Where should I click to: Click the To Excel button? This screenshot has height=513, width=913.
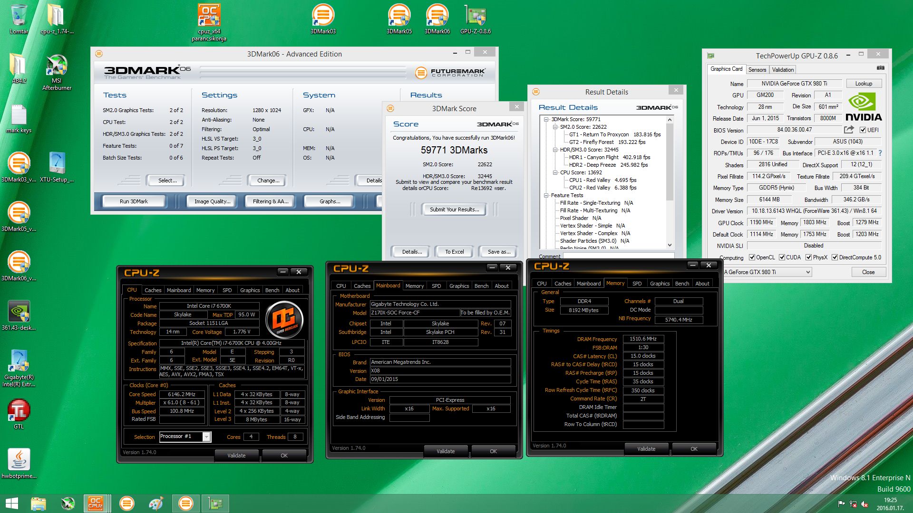click(x=454, y=252)
